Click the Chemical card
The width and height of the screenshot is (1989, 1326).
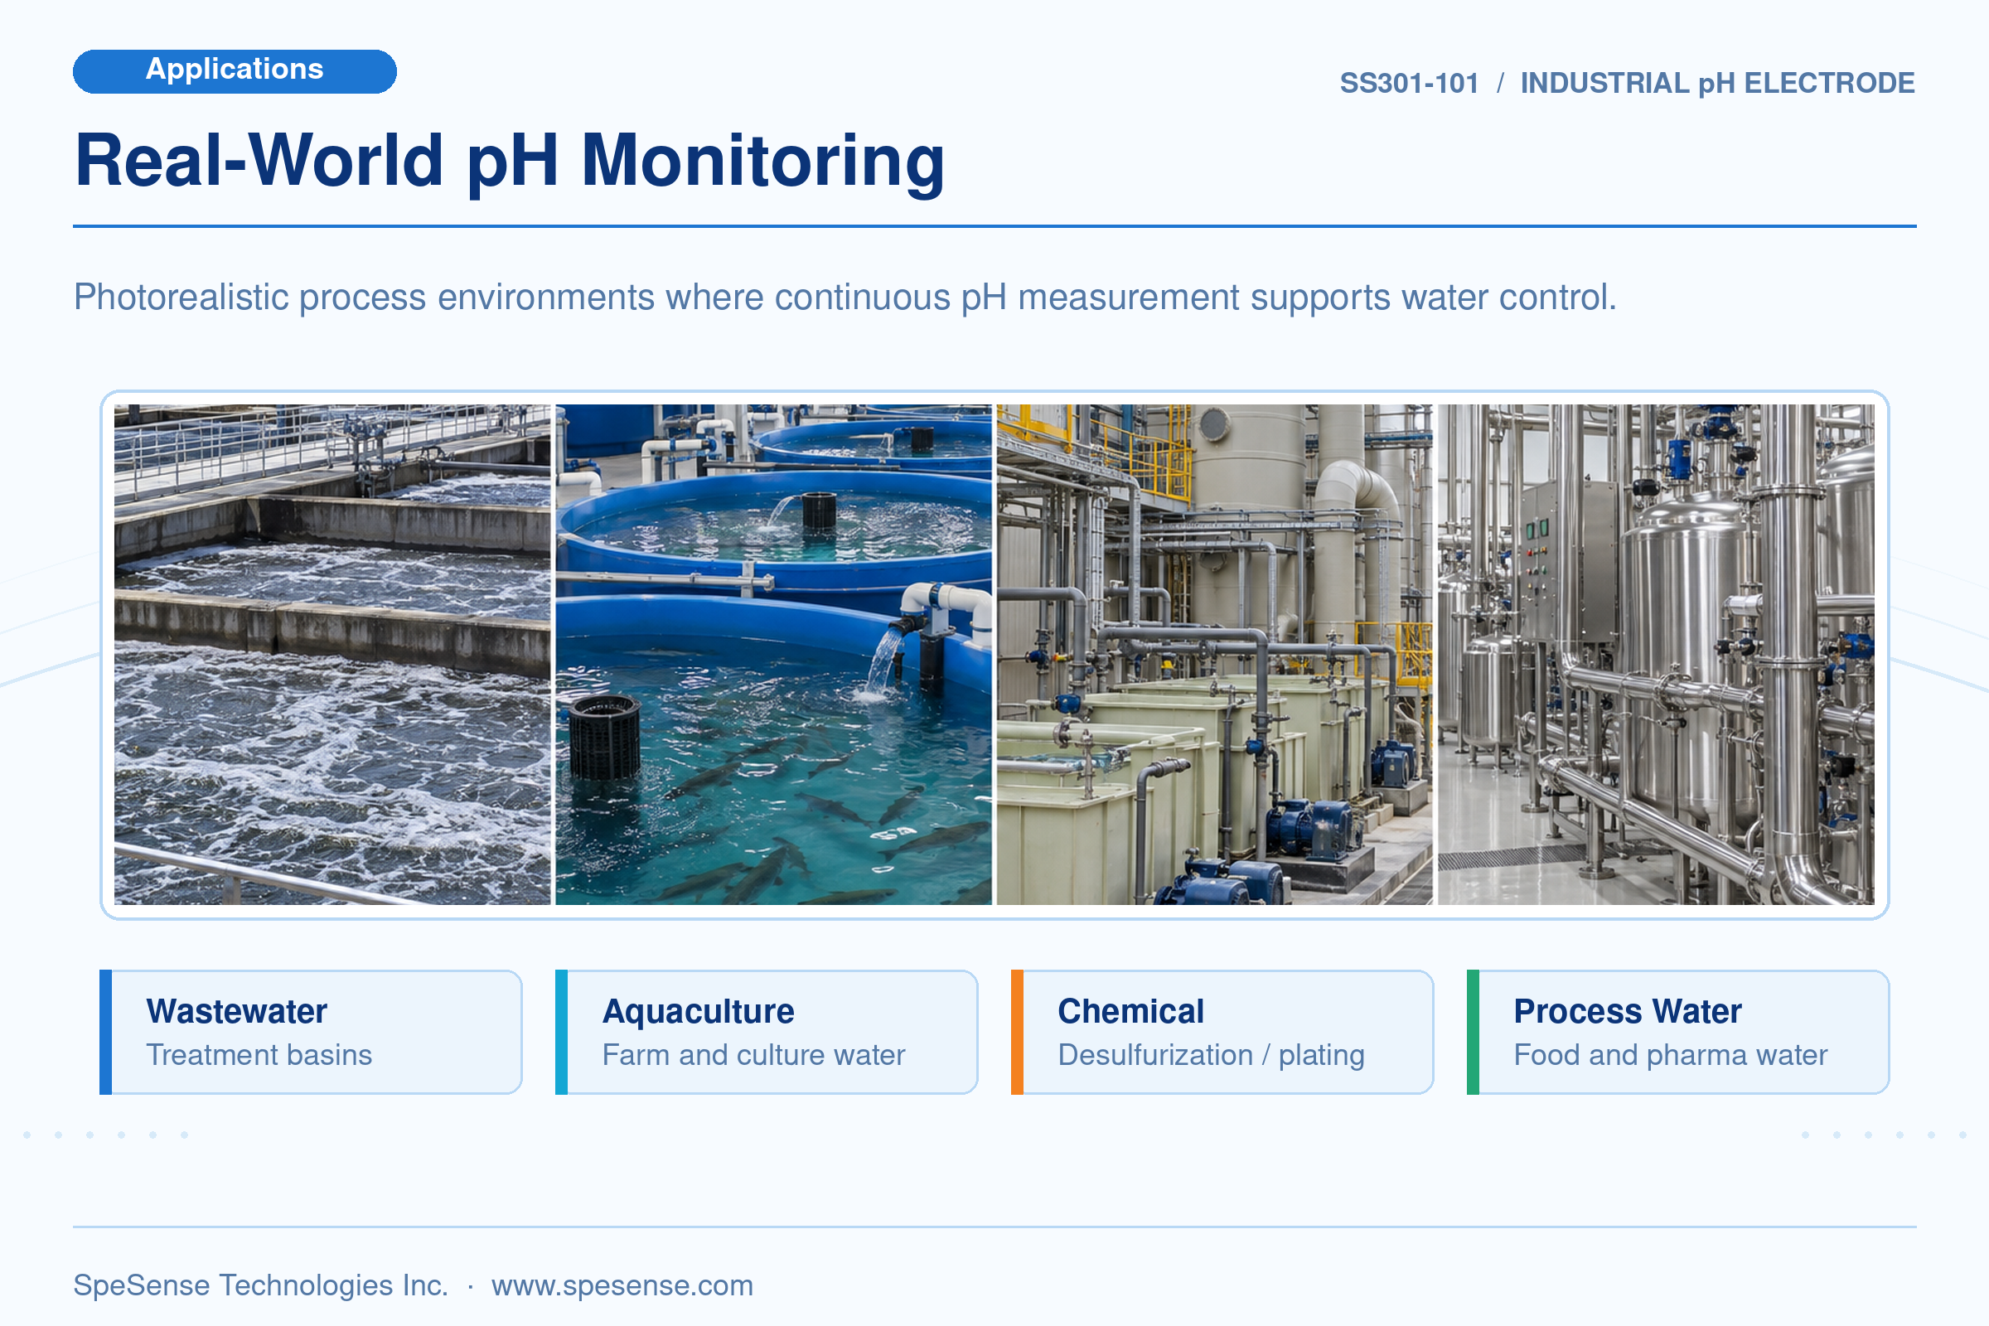[1222, 1032]
